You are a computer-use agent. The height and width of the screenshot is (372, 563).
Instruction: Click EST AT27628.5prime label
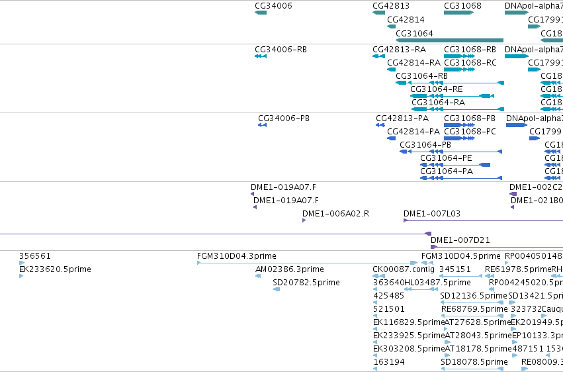478,323
